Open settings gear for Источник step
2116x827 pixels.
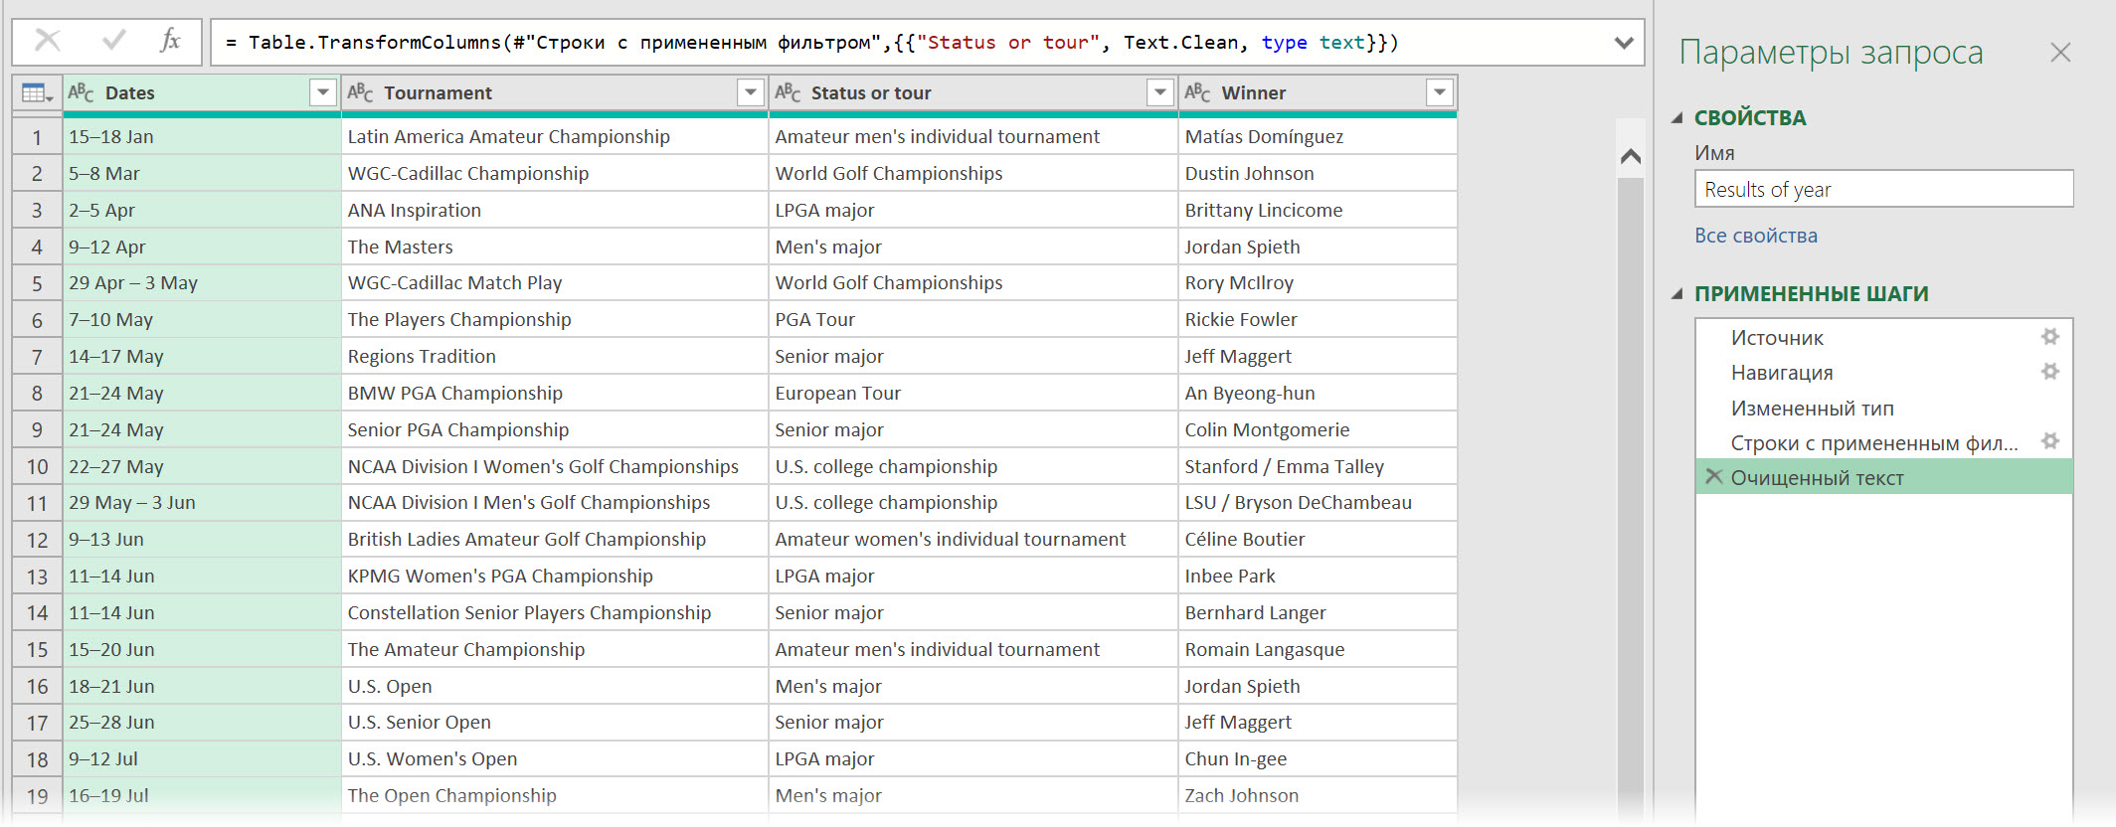click(2049, 337)
